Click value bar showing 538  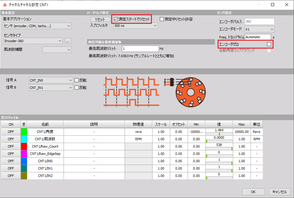219,146
